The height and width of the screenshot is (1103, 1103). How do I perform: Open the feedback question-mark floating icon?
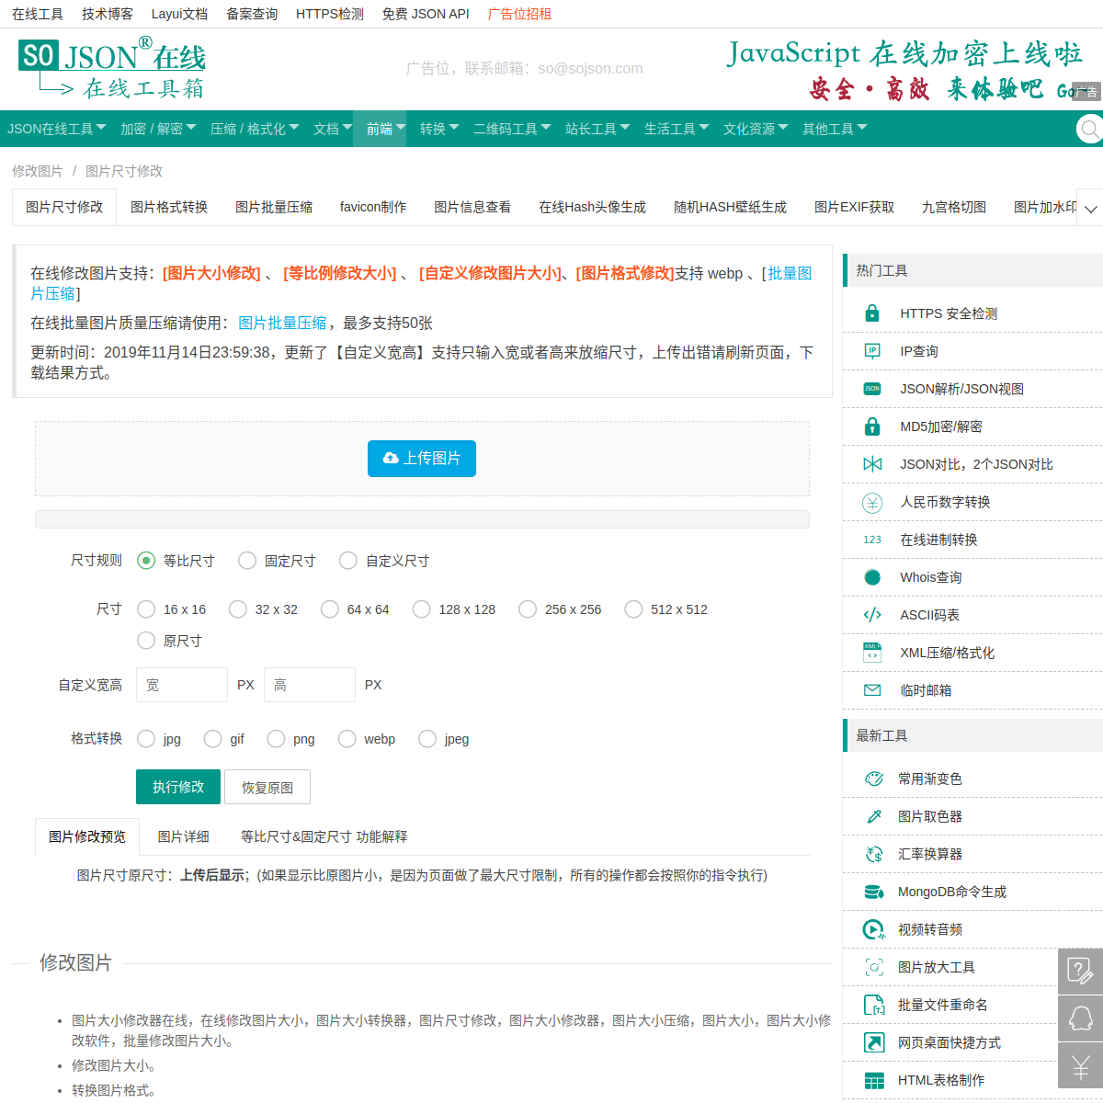coord(1080,971)
